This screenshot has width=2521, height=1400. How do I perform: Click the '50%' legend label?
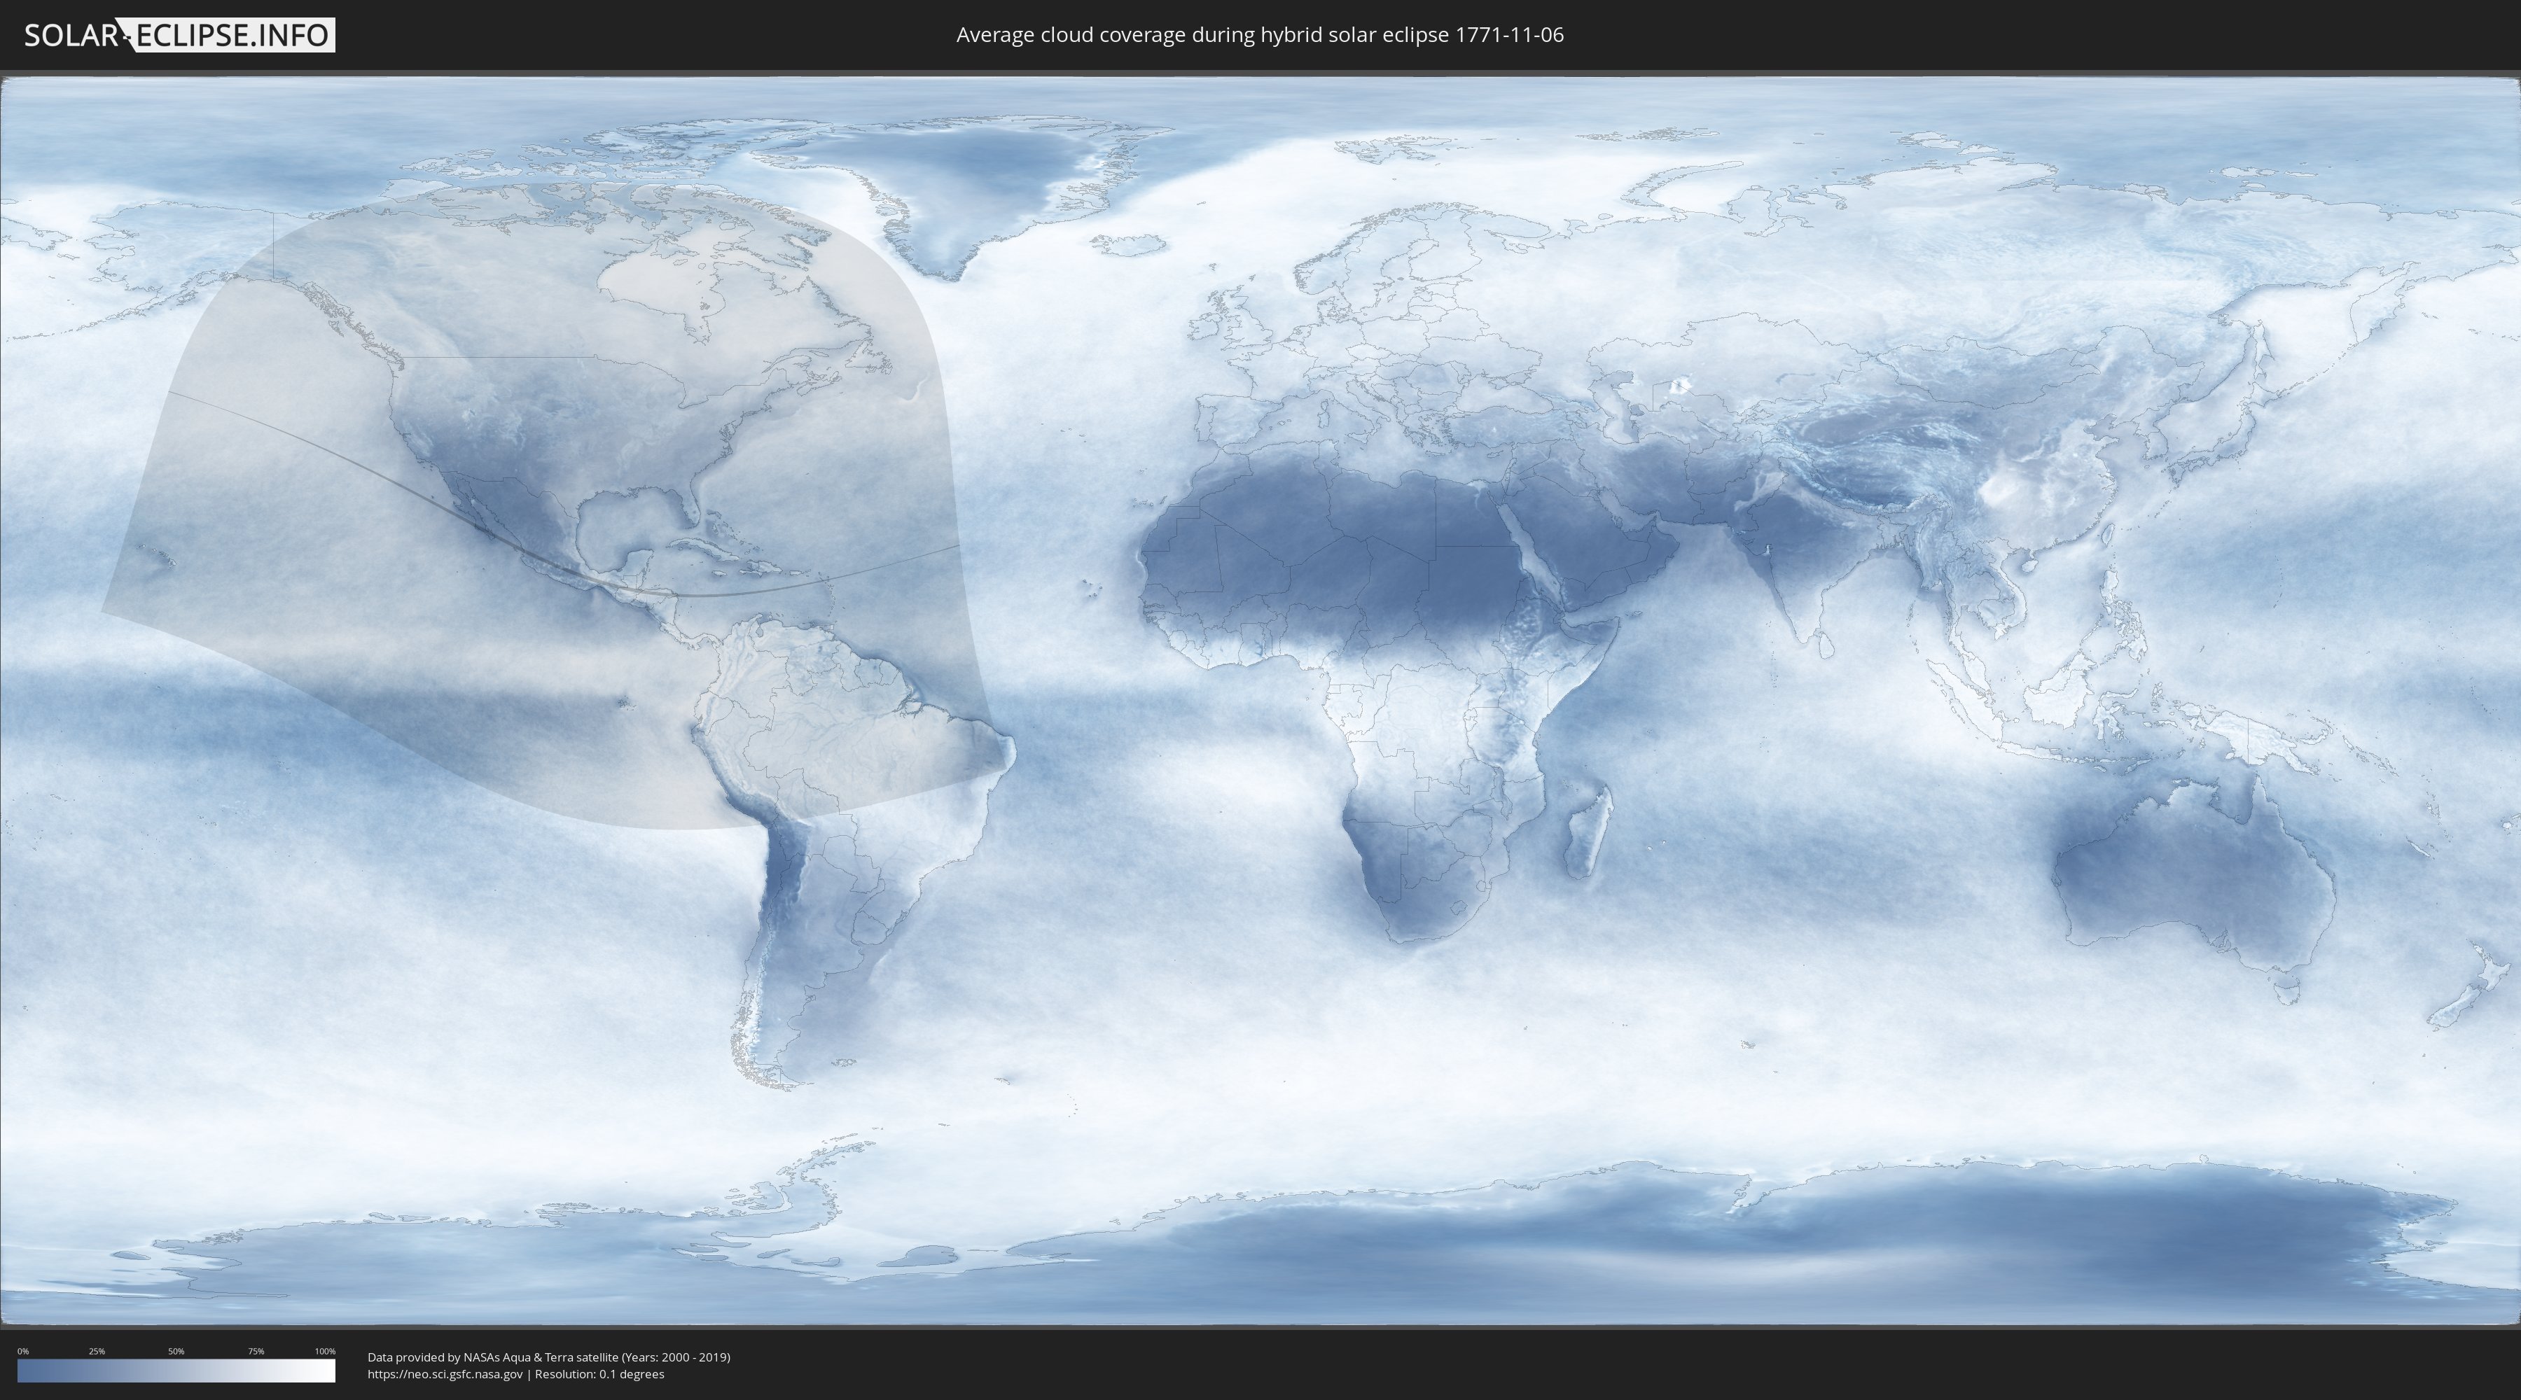[x=176, y=1351]
